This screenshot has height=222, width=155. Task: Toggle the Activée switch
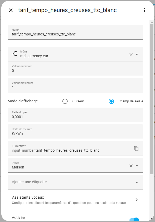pyautogui.click(x=134, y=219)
